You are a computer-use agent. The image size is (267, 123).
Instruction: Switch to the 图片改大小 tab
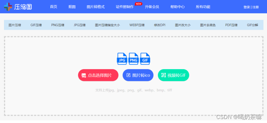coord(183,25)
